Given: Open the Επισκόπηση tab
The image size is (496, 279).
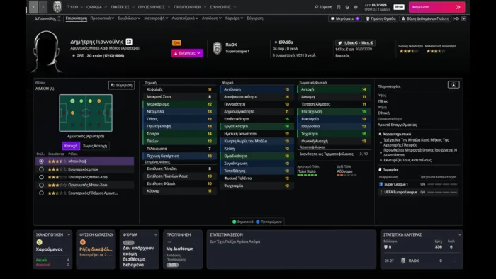Looking at the screenshot, I should click(77, 18).
